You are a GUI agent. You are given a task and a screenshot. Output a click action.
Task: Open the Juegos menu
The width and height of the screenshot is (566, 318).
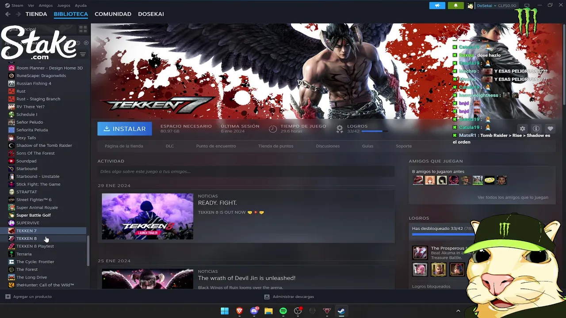click(64, 5)
